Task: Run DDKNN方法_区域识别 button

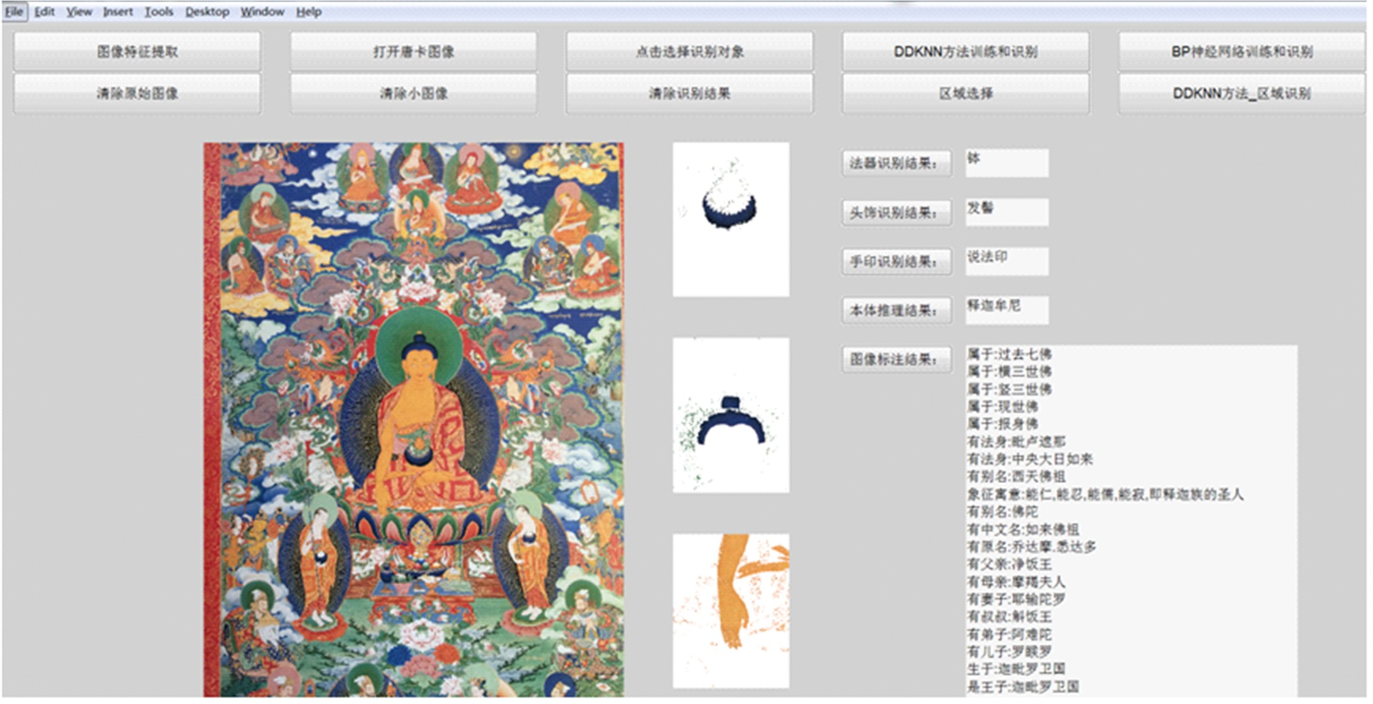Action: coord(1241,94)
